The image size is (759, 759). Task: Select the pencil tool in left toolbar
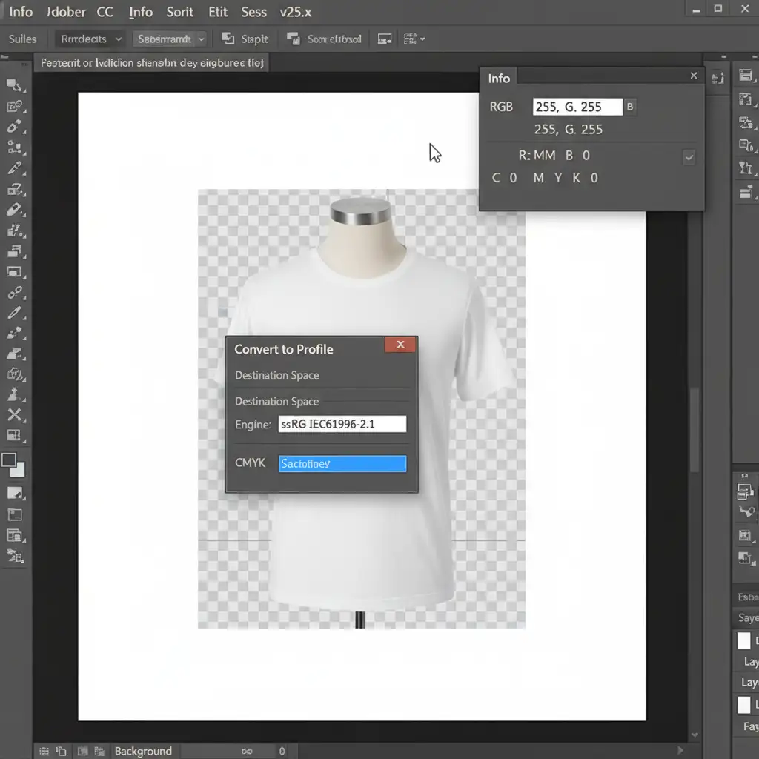point(15,313)
